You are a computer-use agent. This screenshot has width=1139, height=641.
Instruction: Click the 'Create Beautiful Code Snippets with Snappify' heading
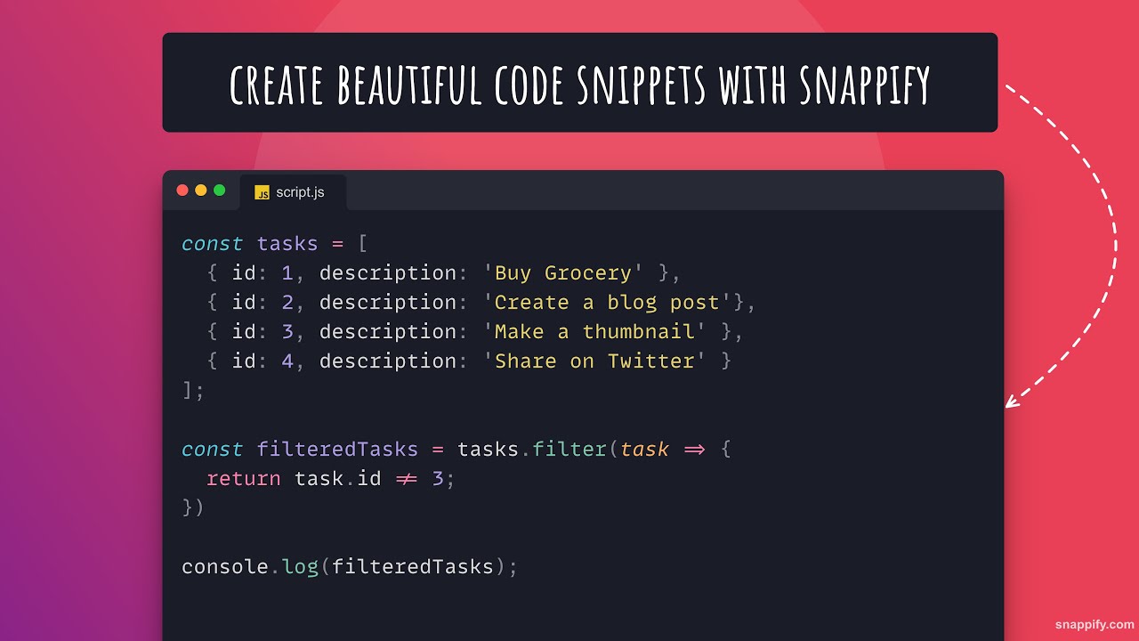pos(579,85)
